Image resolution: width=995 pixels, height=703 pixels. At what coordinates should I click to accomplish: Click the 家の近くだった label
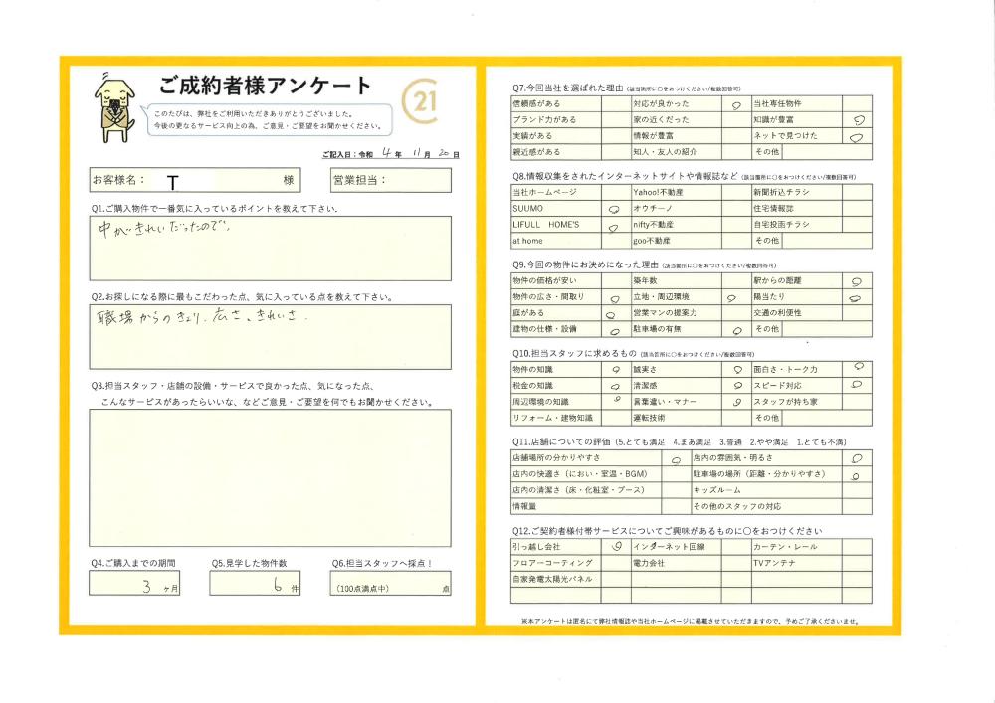(661, 119)
